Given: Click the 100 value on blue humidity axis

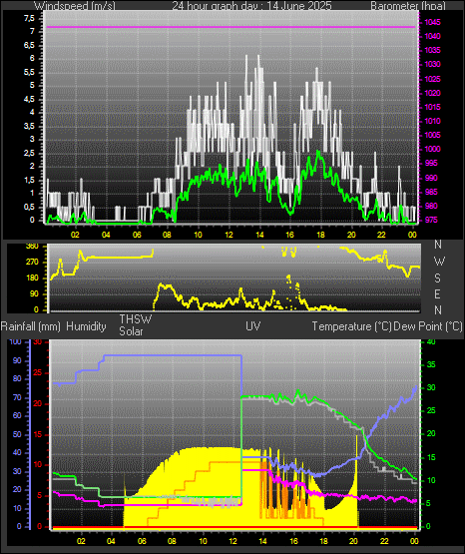Looking at the screenshot, I should [x=15, y=342].
